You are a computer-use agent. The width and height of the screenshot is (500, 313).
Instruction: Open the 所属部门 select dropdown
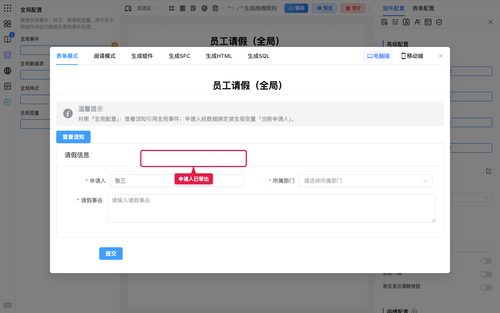coord(366,181)
